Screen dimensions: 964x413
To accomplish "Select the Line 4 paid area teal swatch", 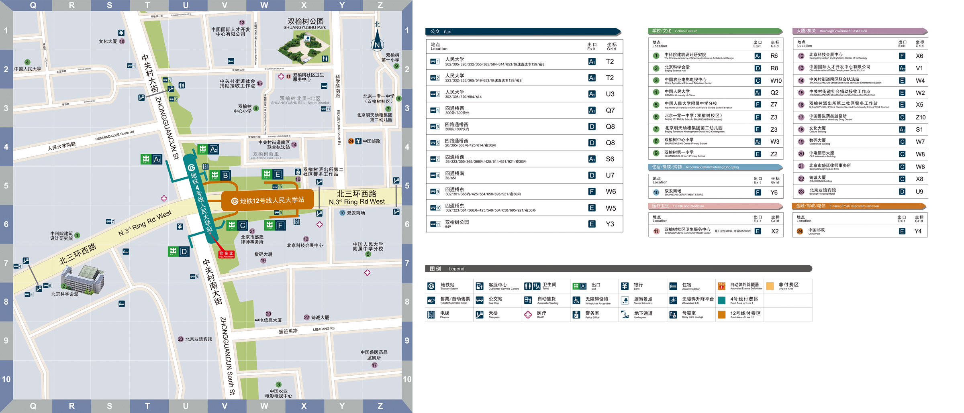I will (x=721, y=300).
